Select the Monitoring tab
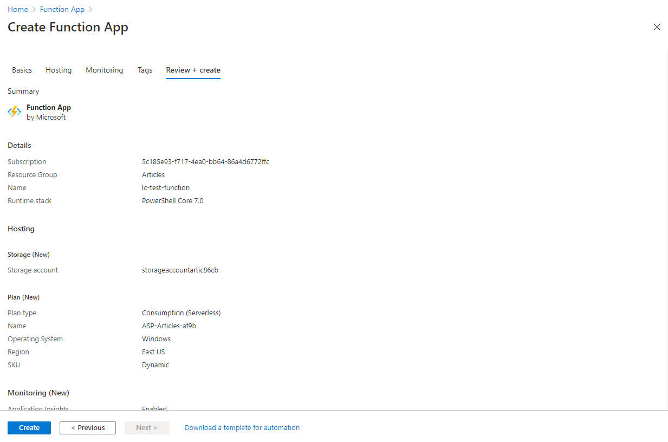668x442 pixels. pyautogui.click(x=104, y=70)
